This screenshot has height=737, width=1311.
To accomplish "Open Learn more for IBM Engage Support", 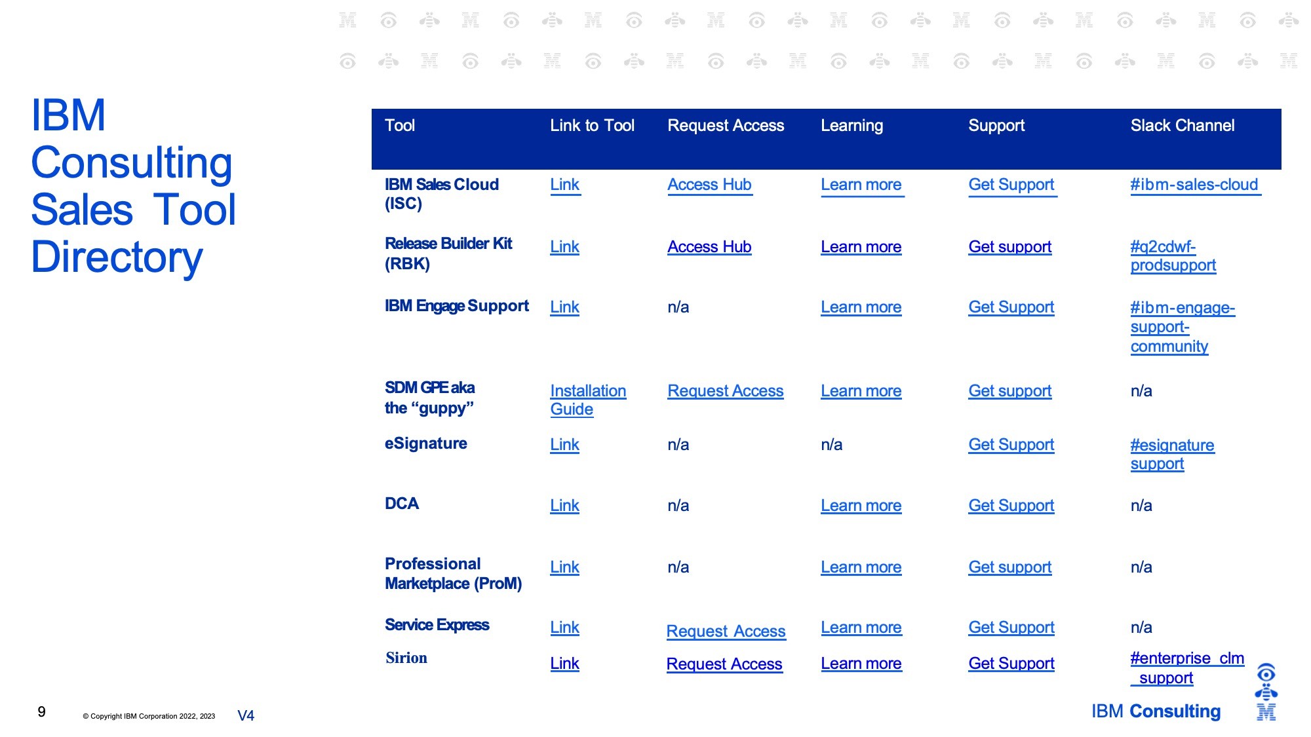I will coord(861,307).
